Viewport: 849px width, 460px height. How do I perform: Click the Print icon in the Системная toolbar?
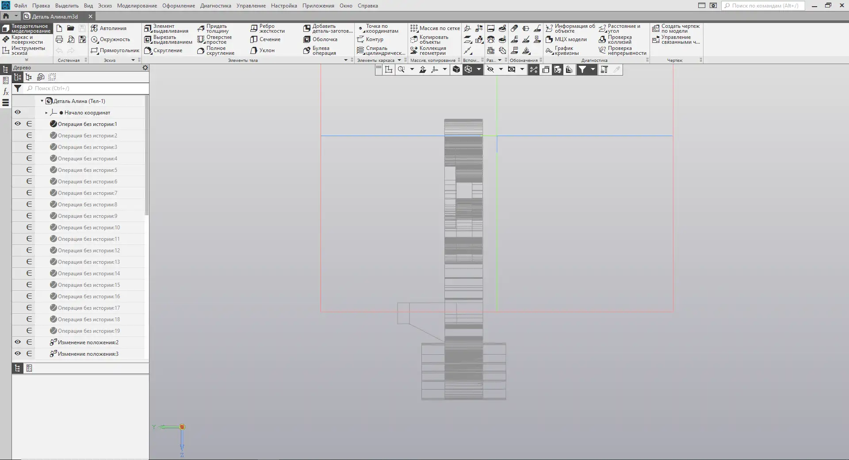click(x=59, y=39)
